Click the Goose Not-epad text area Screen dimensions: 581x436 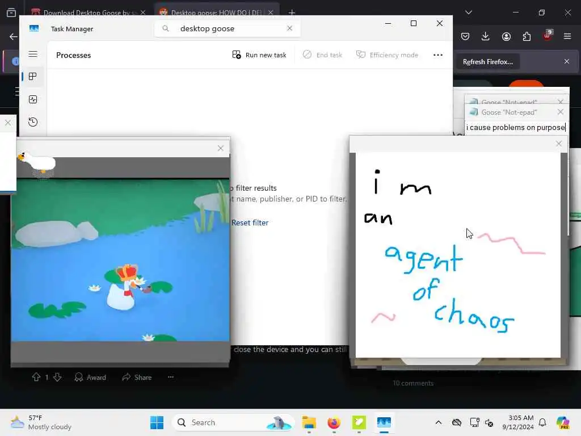[x=516, y=128]
